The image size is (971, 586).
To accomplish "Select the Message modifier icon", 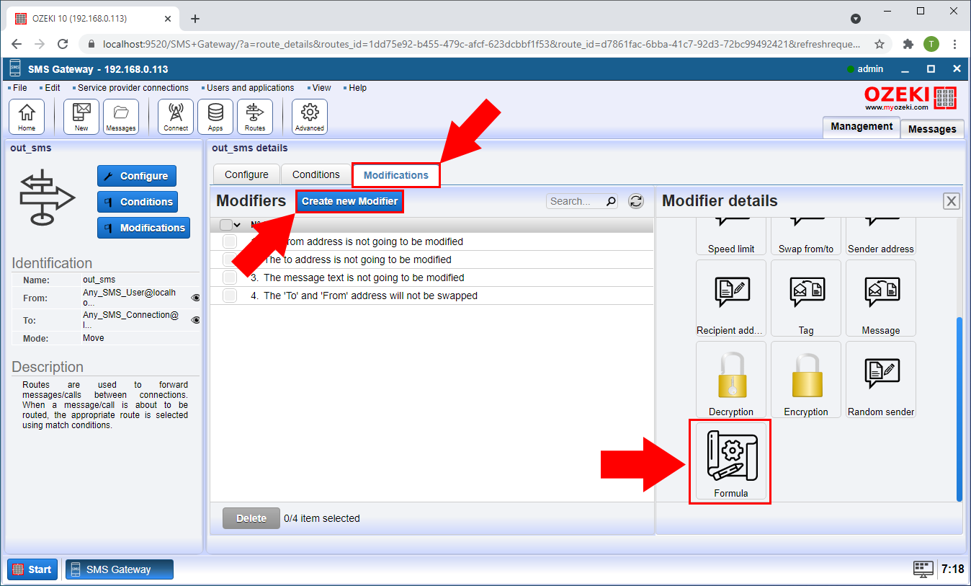I will click(880, 298).
